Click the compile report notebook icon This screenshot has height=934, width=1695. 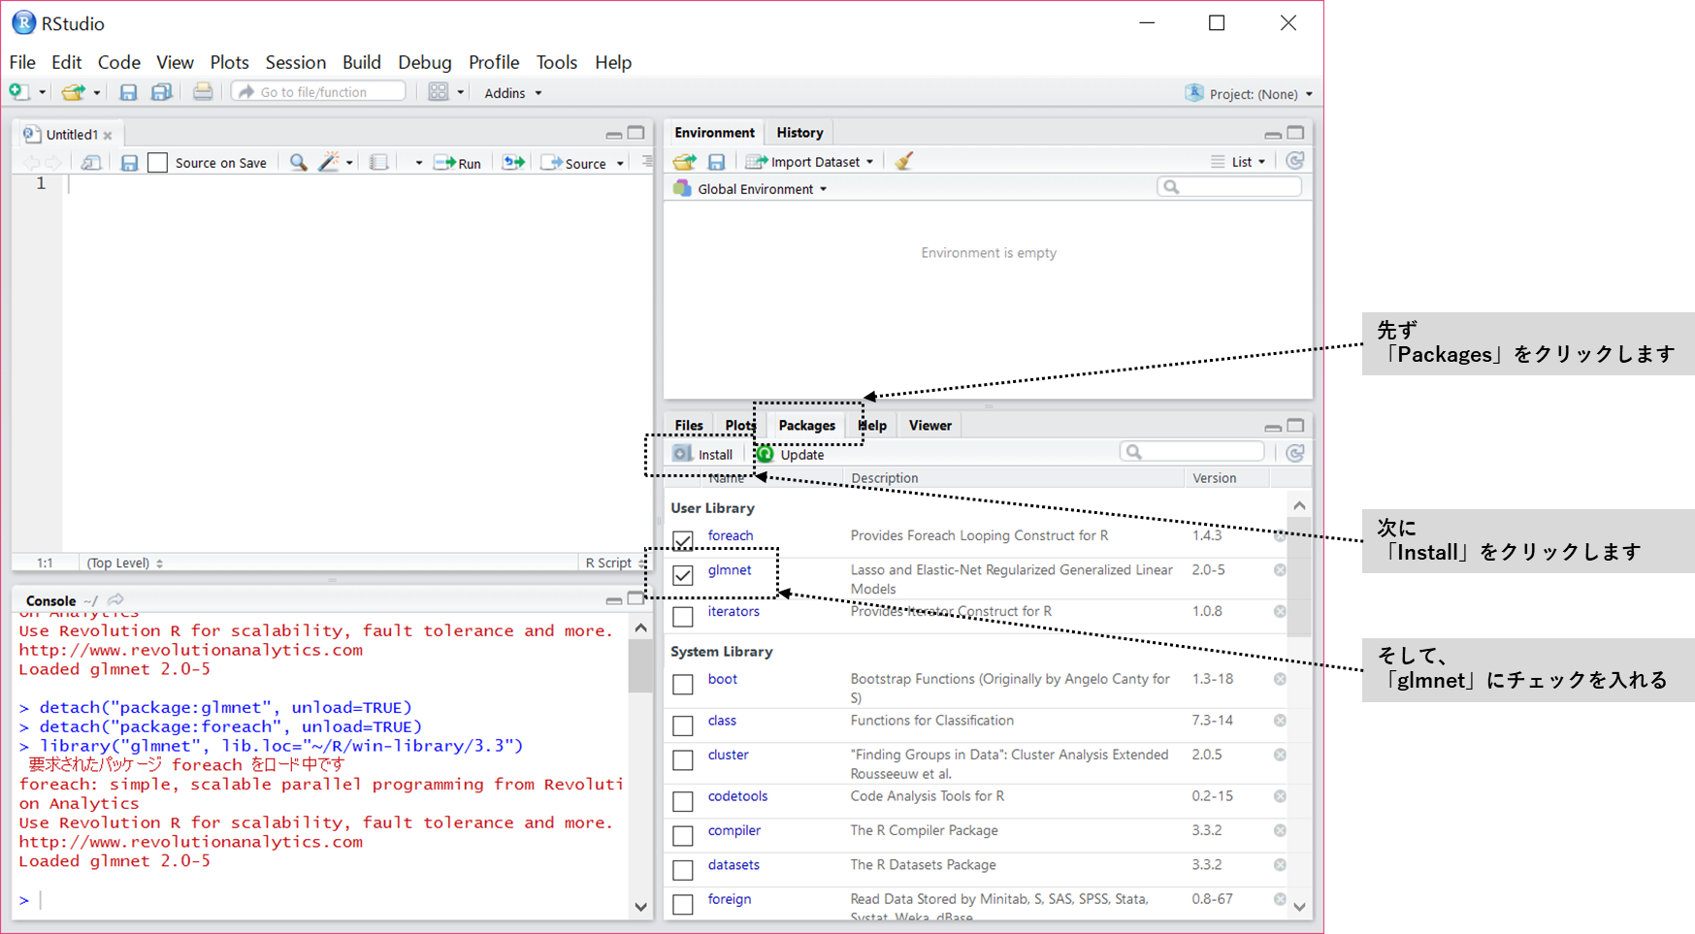click(x=379, y=163)
